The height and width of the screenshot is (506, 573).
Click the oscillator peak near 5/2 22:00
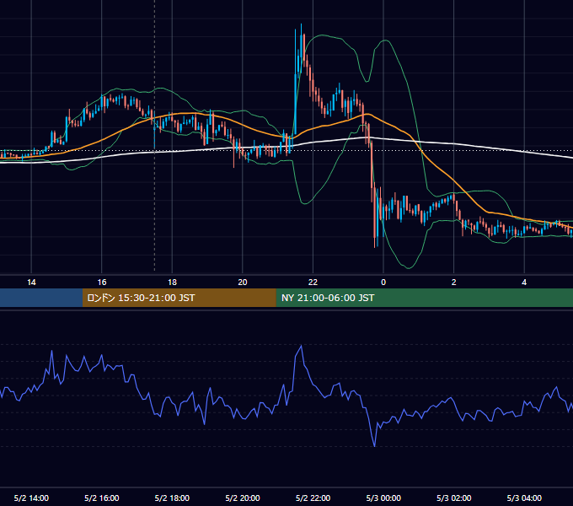click(301, 346)
